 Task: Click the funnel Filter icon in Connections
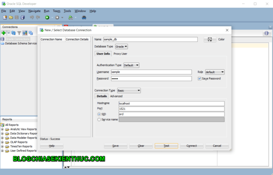tap(19, 33)
